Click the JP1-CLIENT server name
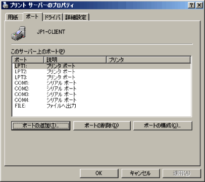 [51, 32]
